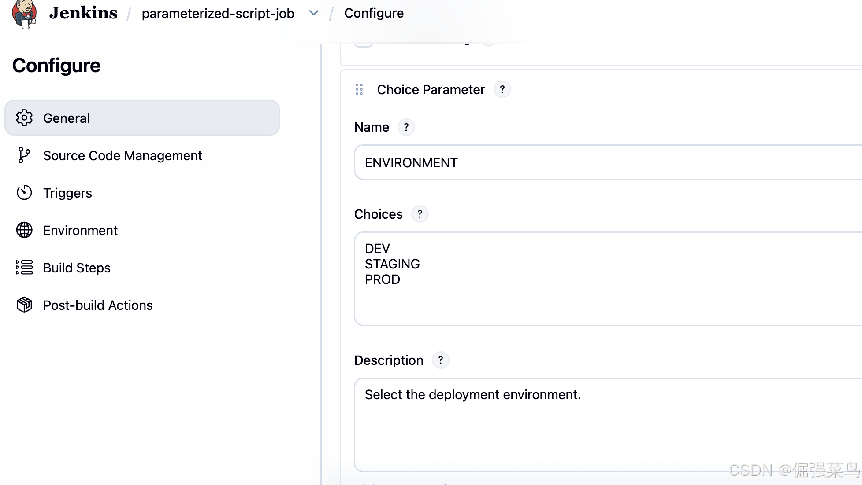The image size is (862, 485).
Task: Show help for Description field
Action: 440,360
